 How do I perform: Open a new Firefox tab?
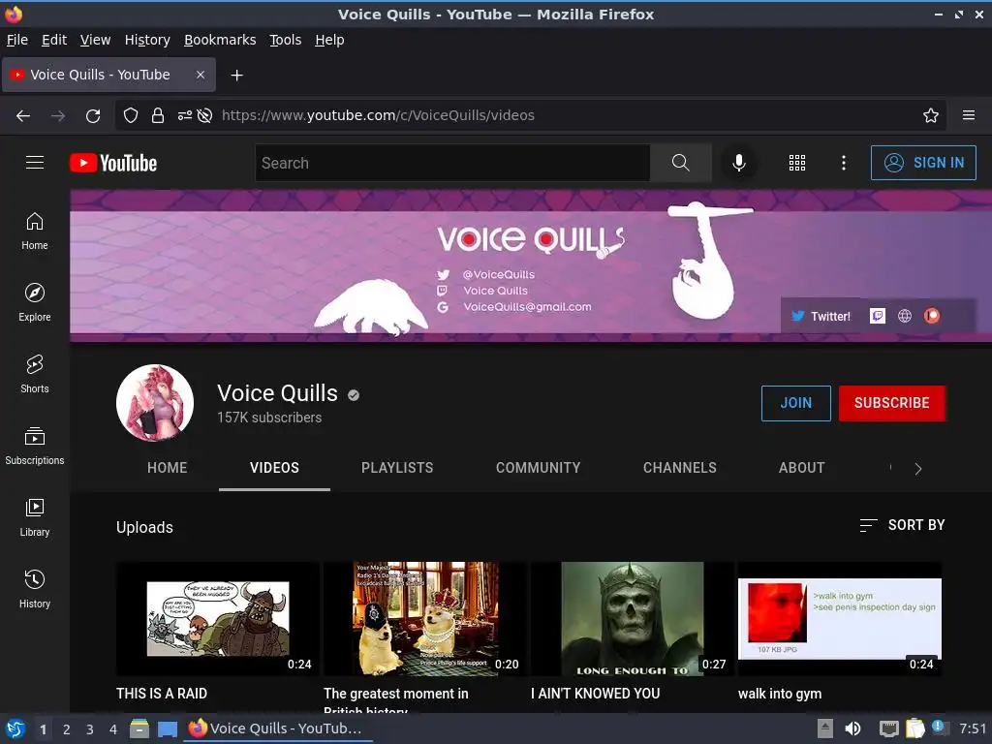236,76
